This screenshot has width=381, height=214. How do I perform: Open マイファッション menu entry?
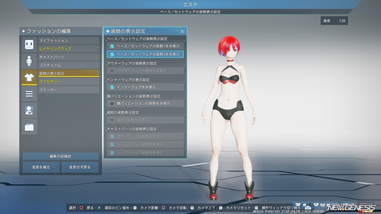click(69, 41)
